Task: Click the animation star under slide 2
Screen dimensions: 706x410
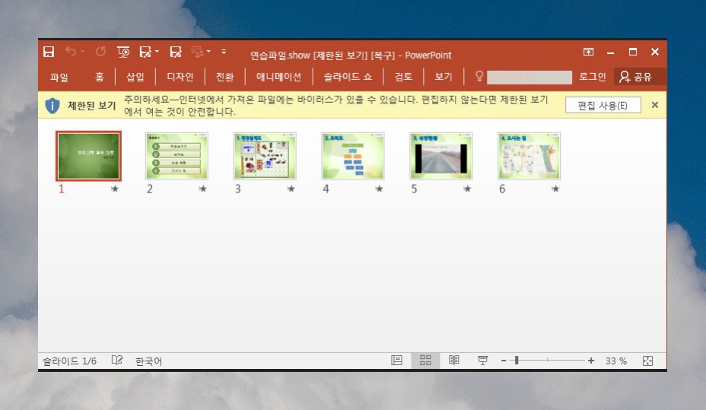Action: [203, 189]
